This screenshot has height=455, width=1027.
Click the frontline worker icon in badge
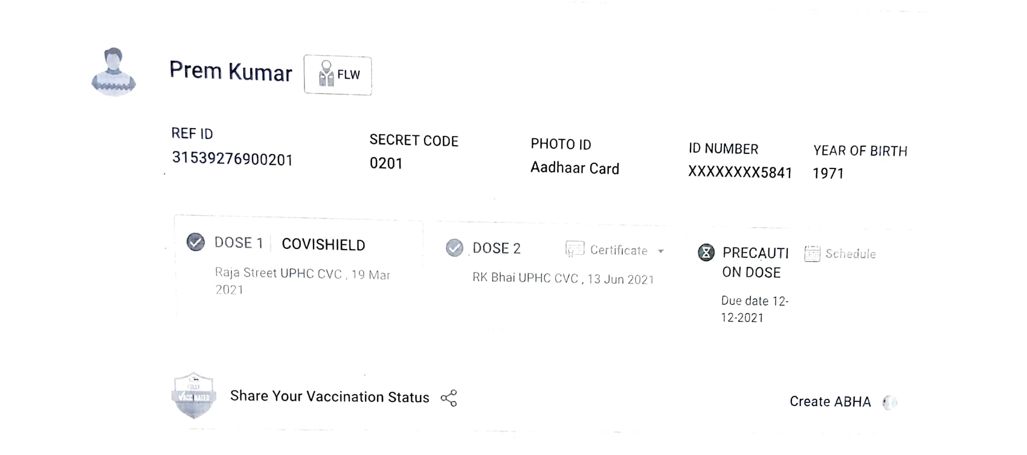(326, 74)
